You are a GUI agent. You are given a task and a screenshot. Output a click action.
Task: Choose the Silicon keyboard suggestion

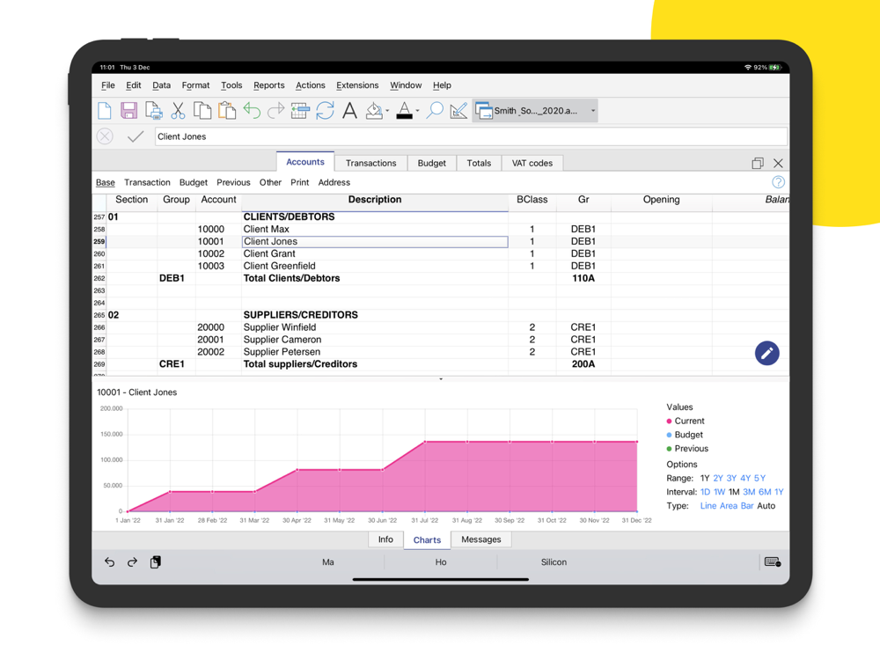click(554, 561)
